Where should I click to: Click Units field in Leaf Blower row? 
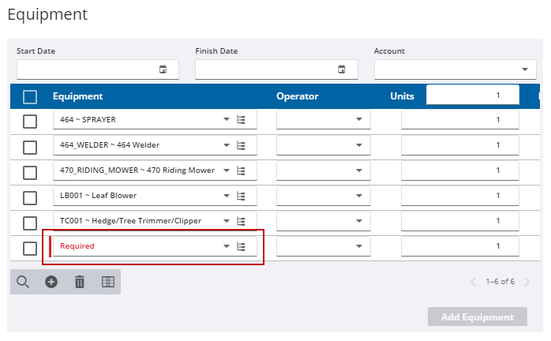tap(459, 196)
